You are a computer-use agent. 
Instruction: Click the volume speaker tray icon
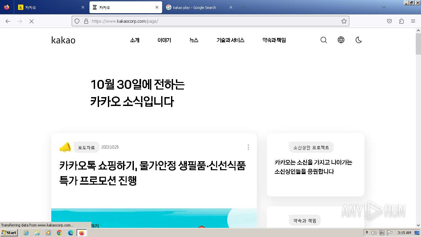point(374,233)
